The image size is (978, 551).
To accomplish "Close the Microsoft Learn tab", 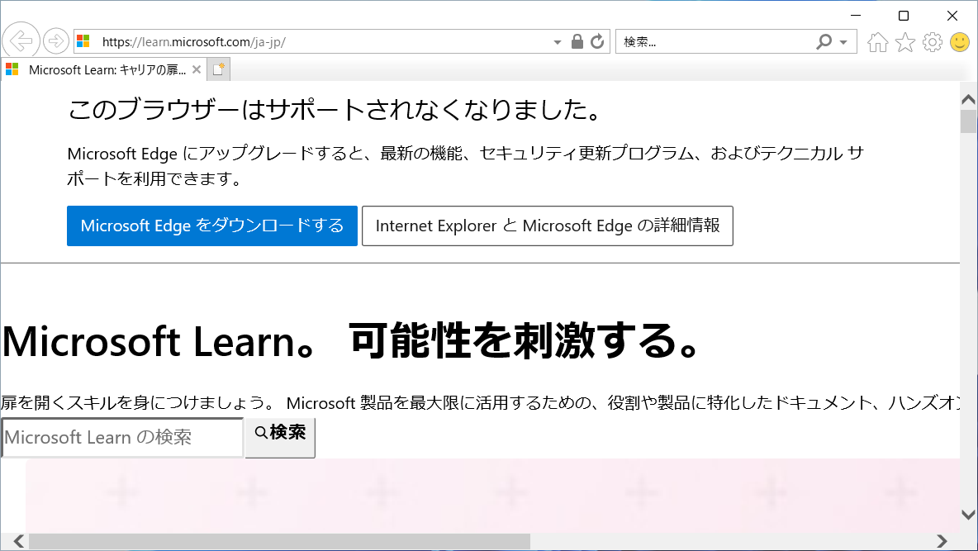I will coord(196,70).
